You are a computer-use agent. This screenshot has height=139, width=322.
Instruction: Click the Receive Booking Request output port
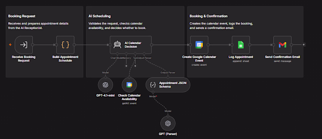(33, 45)
